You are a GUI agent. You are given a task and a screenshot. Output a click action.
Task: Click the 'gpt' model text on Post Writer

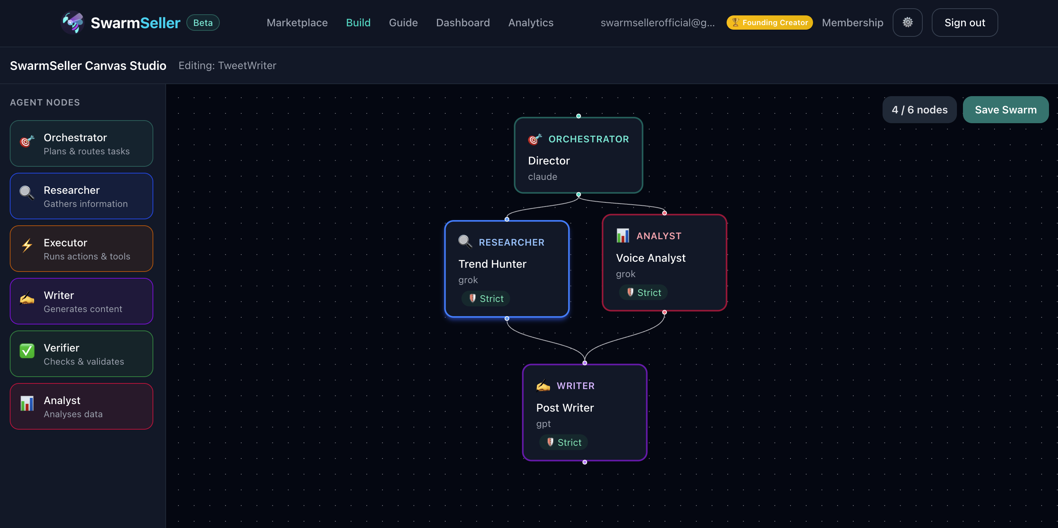[543, 424]
